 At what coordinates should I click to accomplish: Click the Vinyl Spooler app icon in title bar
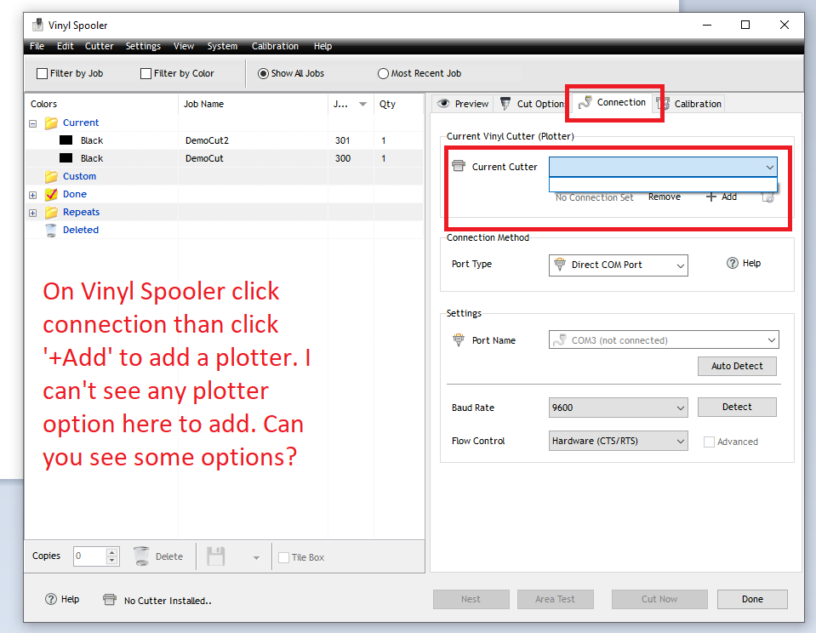click(x=37, y=25)
